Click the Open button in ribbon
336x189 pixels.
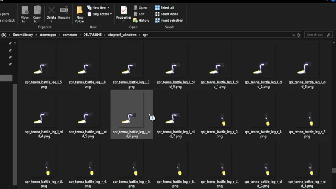tap(141, 8)
